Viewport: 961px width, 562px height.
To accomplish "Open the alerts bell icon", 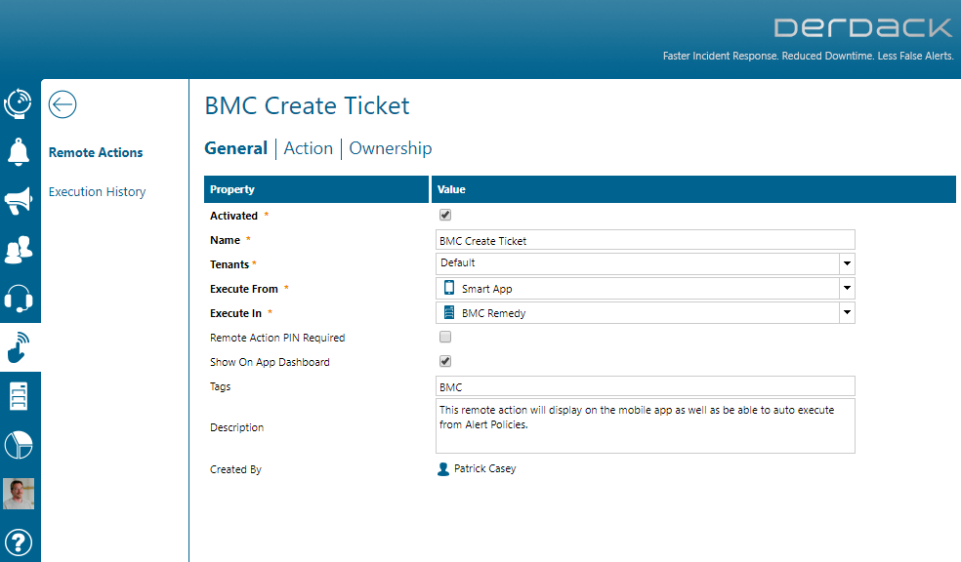I will (x=19, y=152).
